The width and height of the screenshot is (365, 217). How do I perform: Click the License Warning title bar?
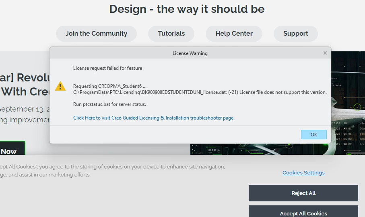[x=190, y=53]
